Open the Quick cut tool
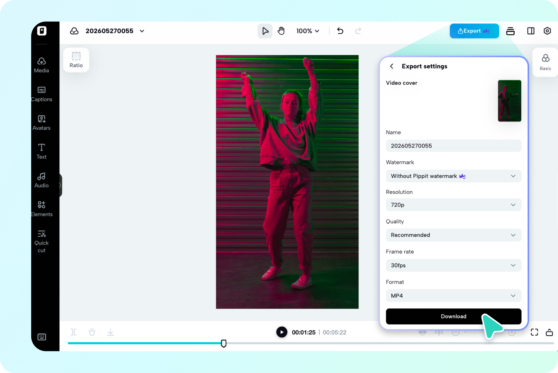 pos(42,241)
